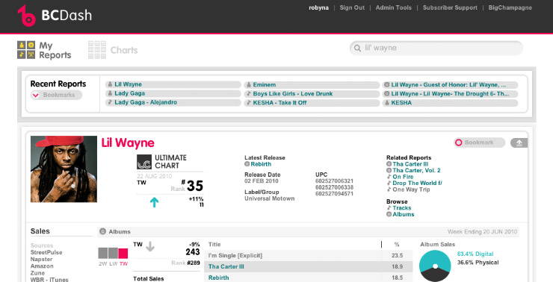Click the 63.4% Digital legend label
Viewport: 553px width, 282px height.
click(x=475, y=254)
